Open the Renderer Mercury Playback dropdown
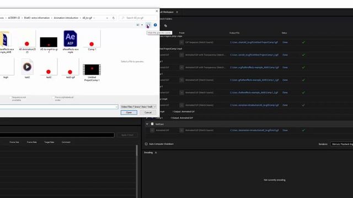The height and width of the screenshot is (198, 353). tap(341, 144)
